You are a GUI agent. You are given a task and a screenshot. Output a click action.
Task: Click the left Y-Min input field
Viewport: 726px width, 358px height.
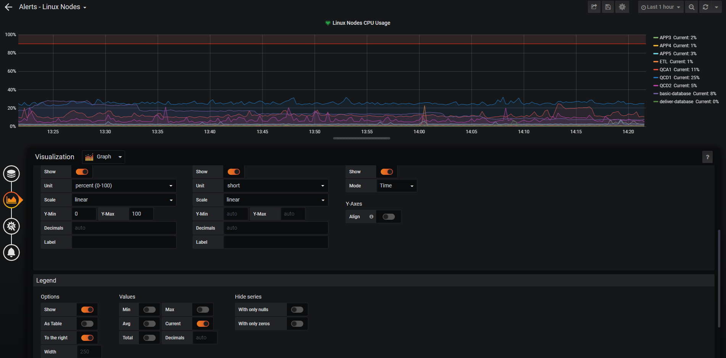coord(84,214)
